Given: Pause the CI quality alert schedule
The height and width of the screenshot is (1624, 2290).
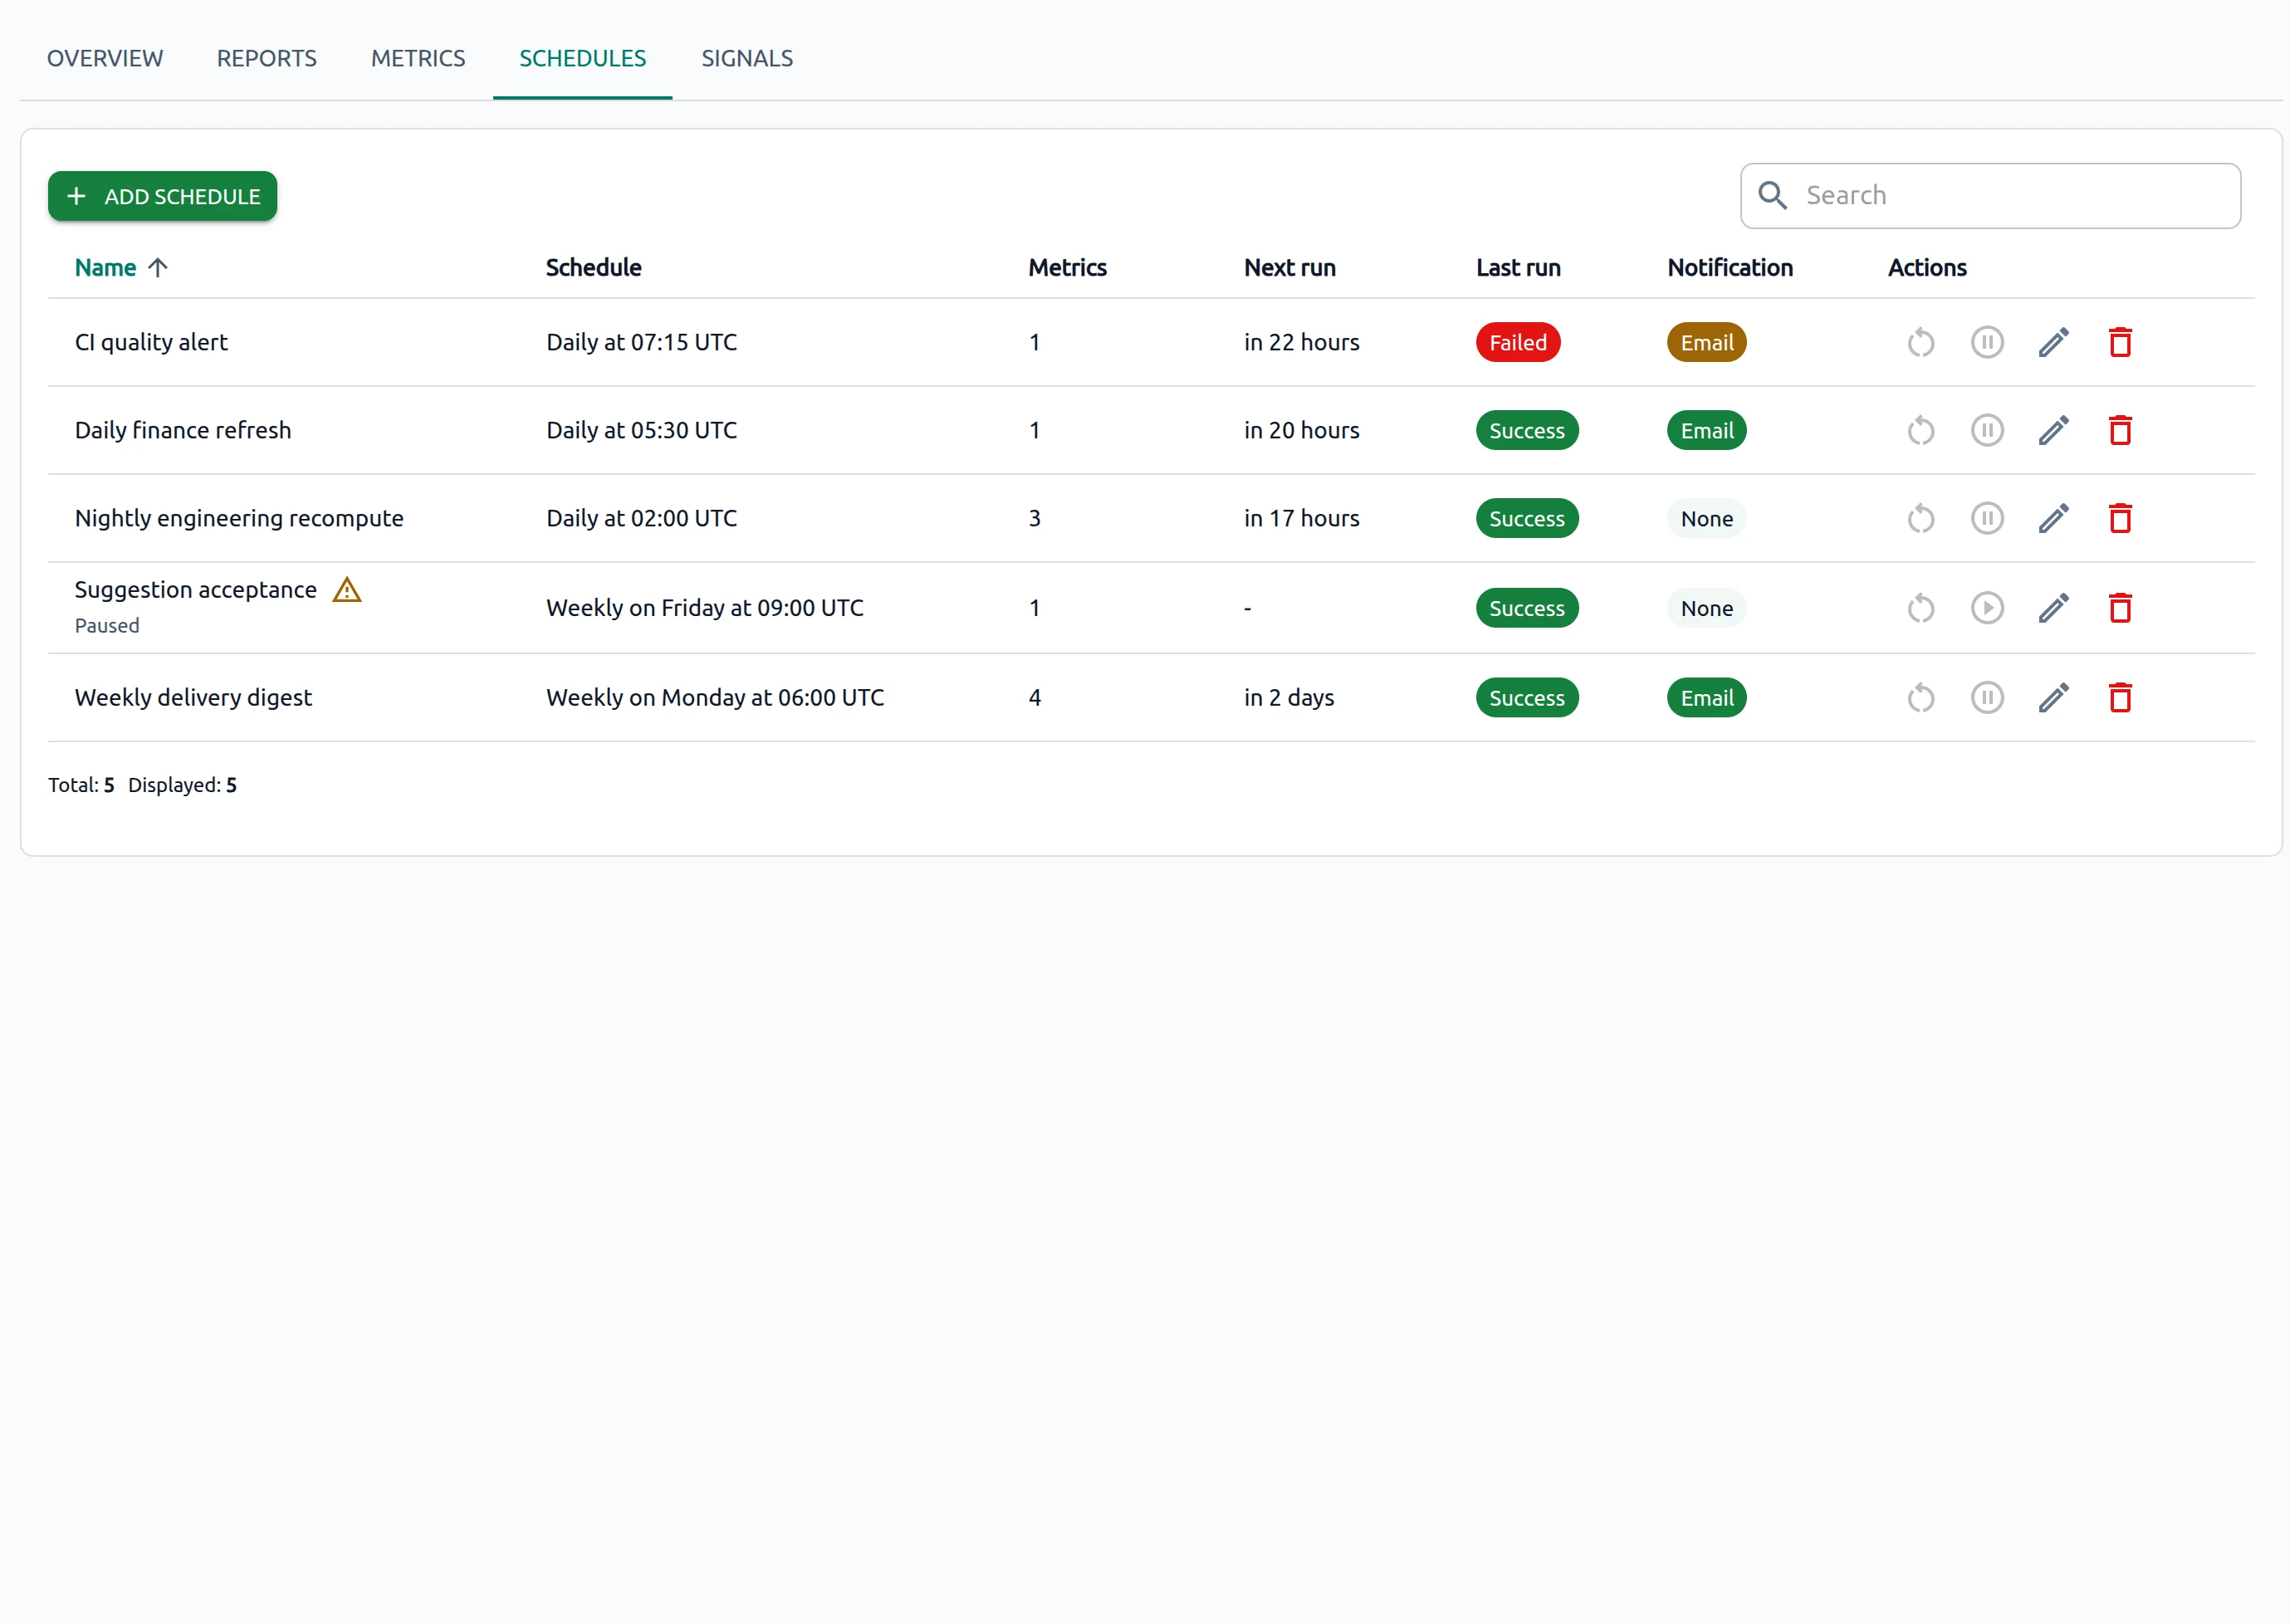Looking at the screenshot, I should pos(1987,343).
